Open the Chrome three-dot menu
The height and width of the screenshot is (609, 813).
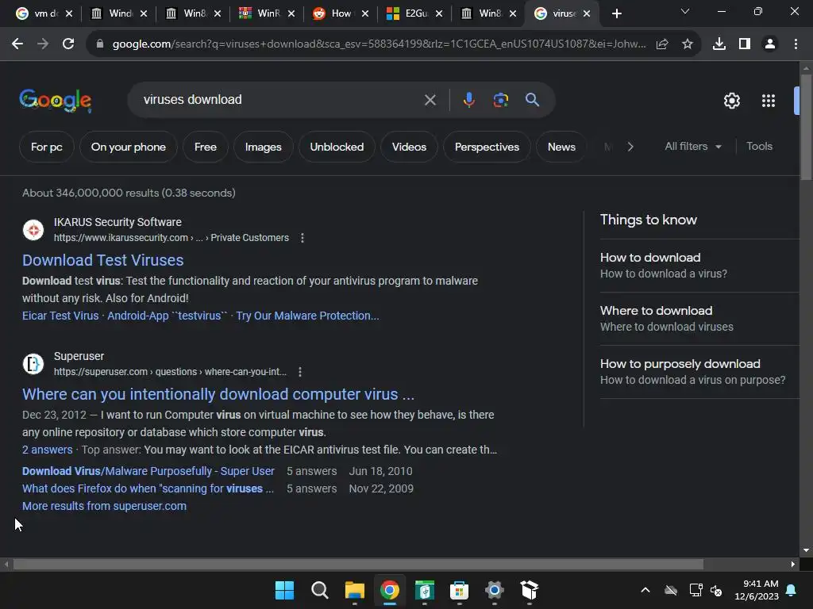click(x=796, y=44)
